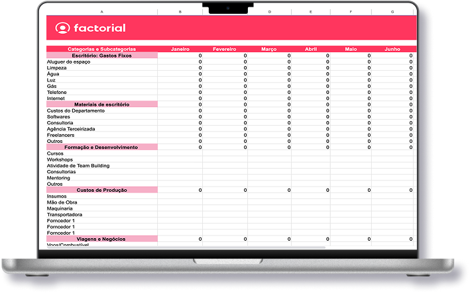Select the Custos de Produção section header

(101, 190)
